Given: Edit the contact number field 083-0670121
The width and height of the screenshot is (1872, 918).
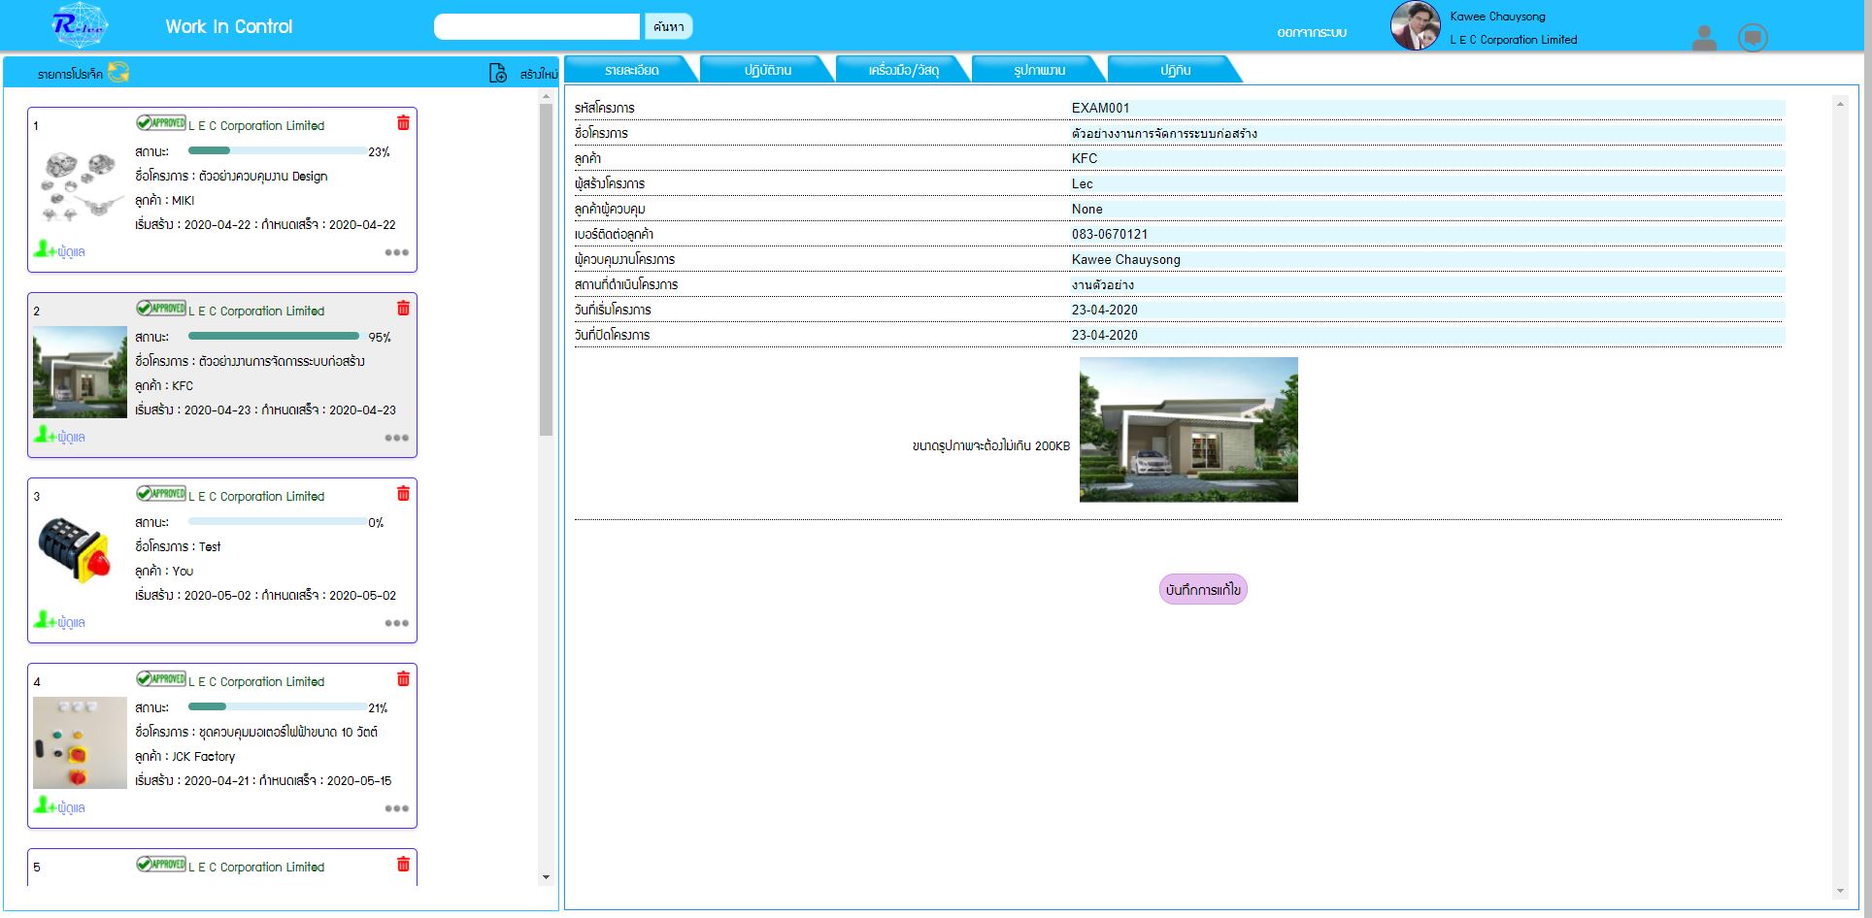Looking at the screenshot, I should pos(1427,234).
